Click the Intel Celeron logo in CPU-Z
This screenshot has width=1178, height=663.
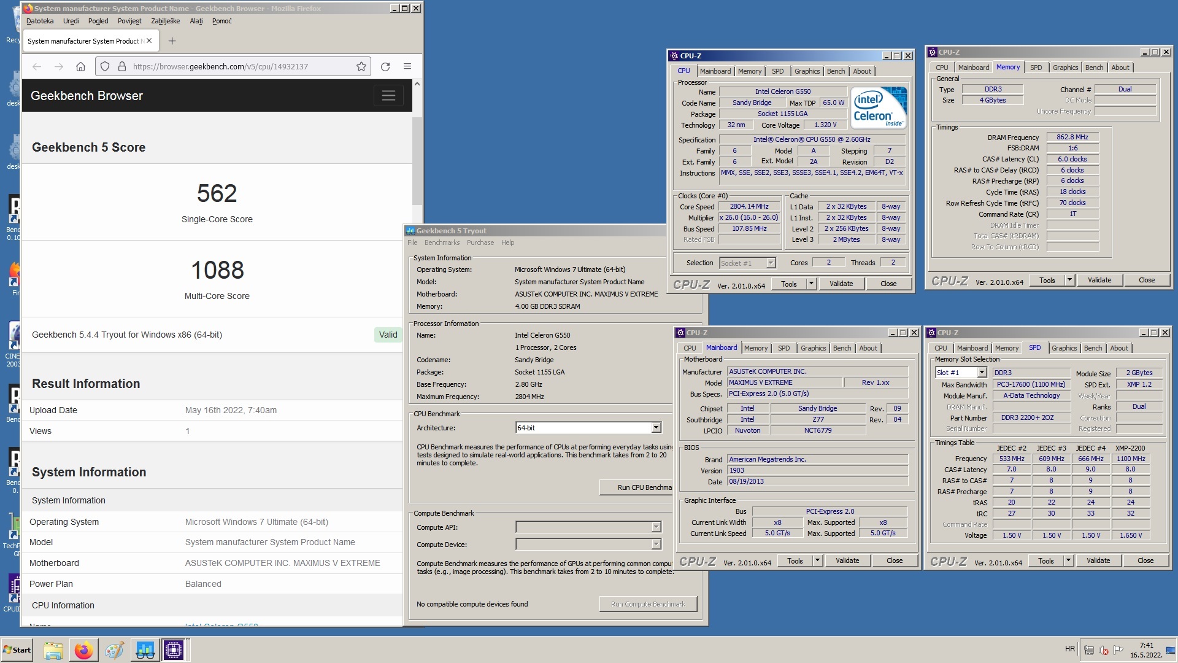coord(879,107)
